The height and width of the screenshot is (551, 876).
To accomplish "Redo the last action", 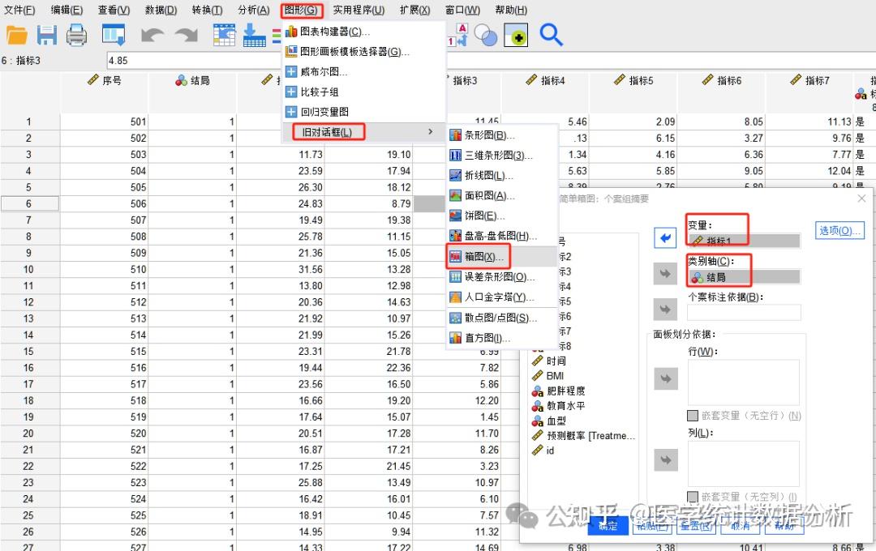I will pos(188,34).
